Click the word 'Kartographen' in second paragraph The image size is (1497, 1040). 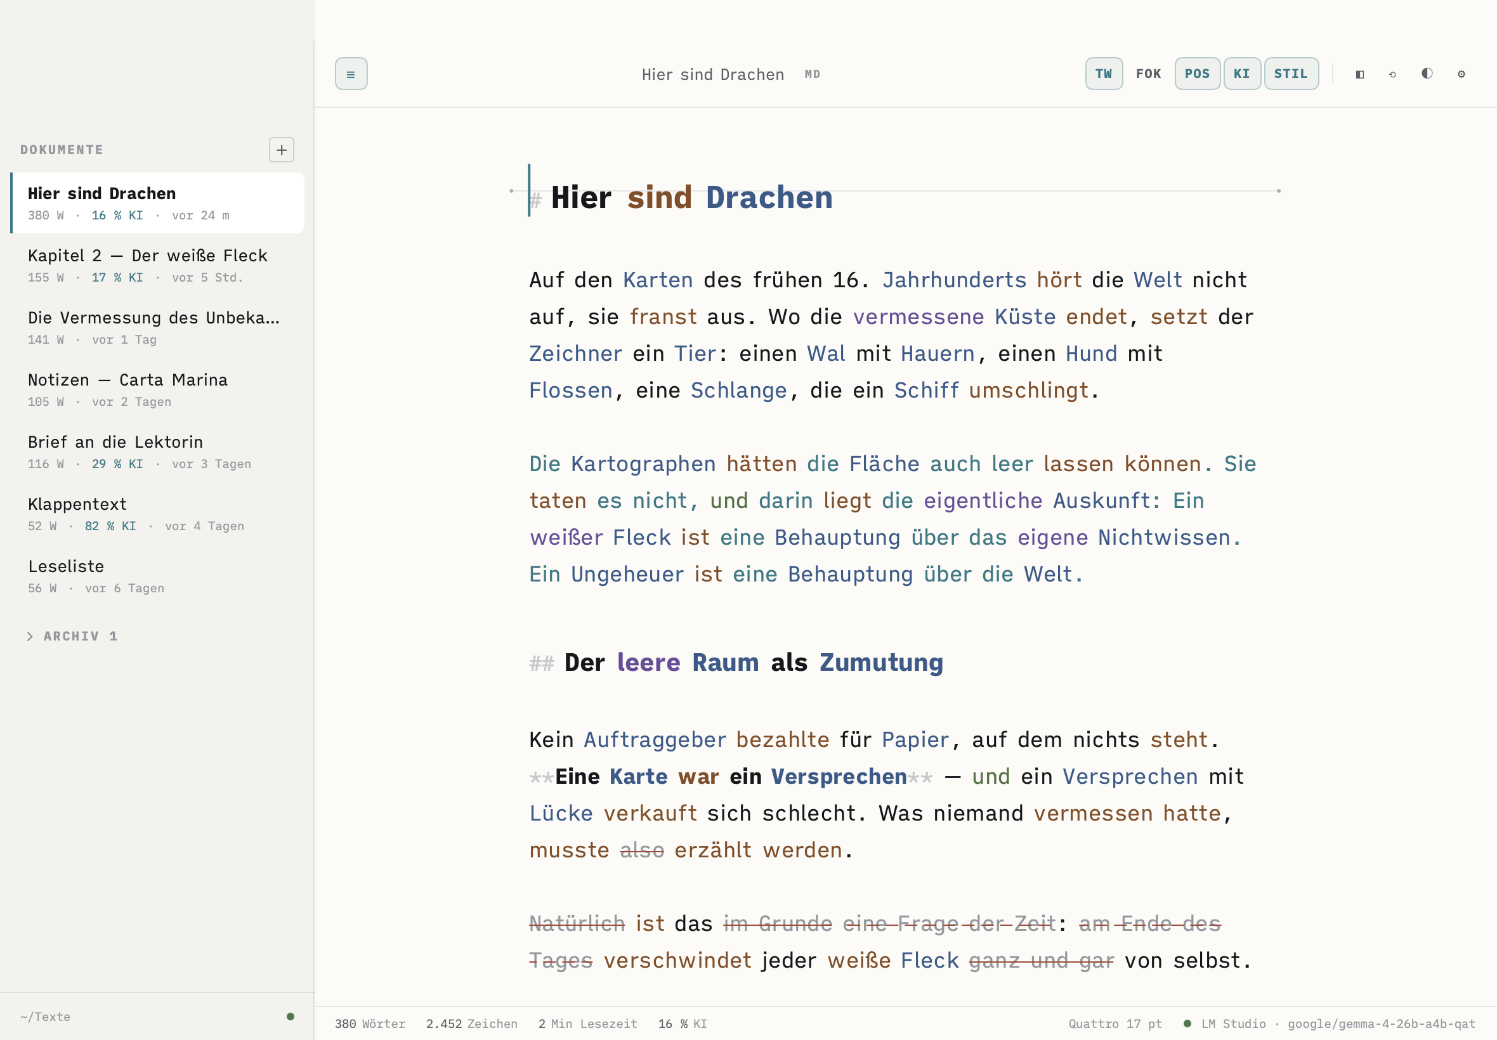pos(643,464)
